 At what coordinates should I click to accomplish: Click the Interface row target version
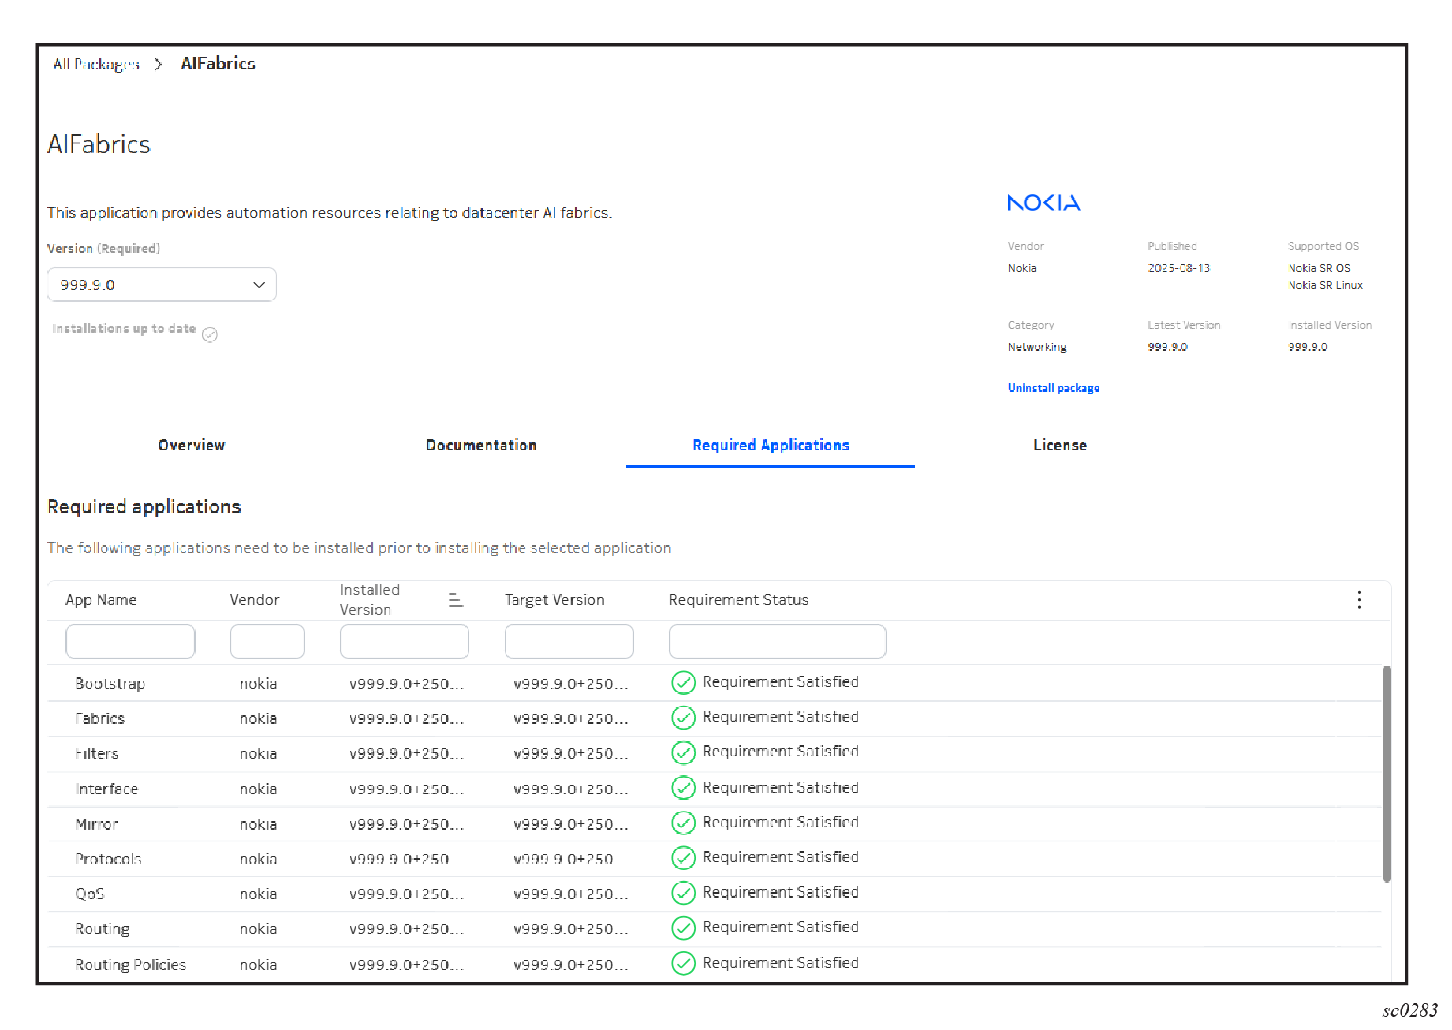[571, 789]
